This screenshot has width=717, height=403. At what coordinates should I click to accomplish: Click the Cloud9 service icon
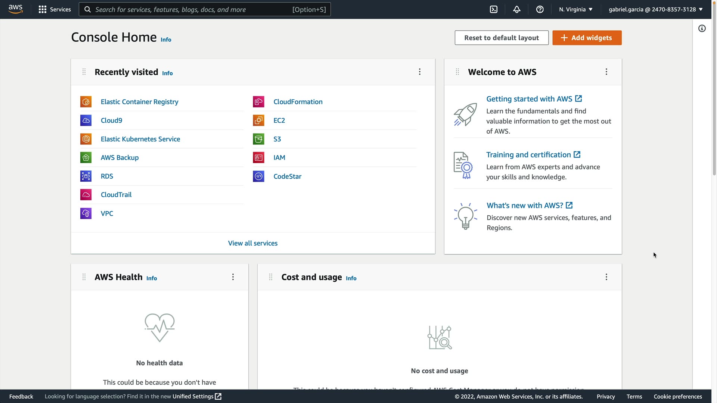click(86, 121)
